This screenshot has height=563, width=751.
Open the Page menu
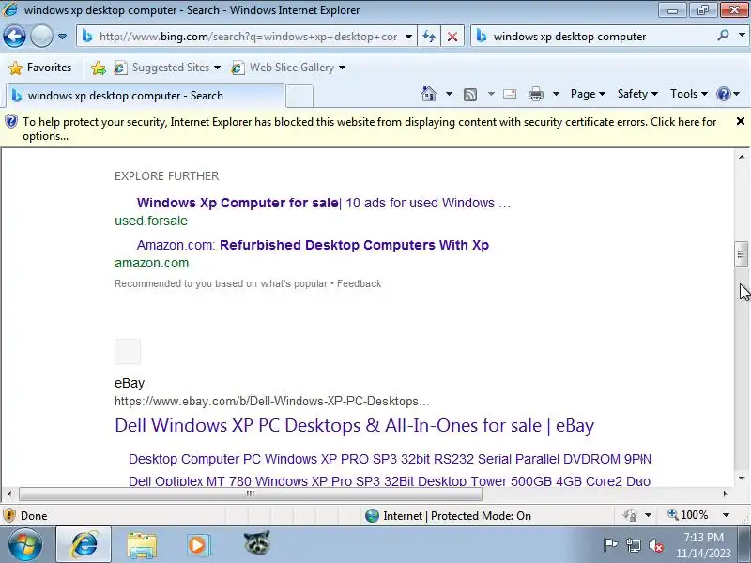click(x=588, y=94)
